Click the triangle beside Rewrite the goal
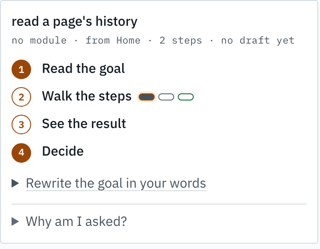The image size is (320, 249). coord(15,183)
